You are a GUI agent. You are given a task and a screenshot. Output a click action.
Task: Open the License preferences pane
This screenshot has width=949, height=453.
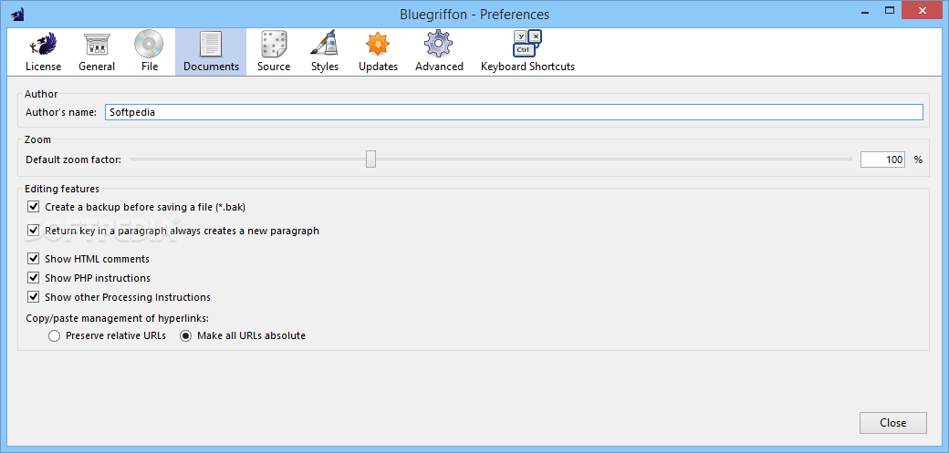[43, 52]
